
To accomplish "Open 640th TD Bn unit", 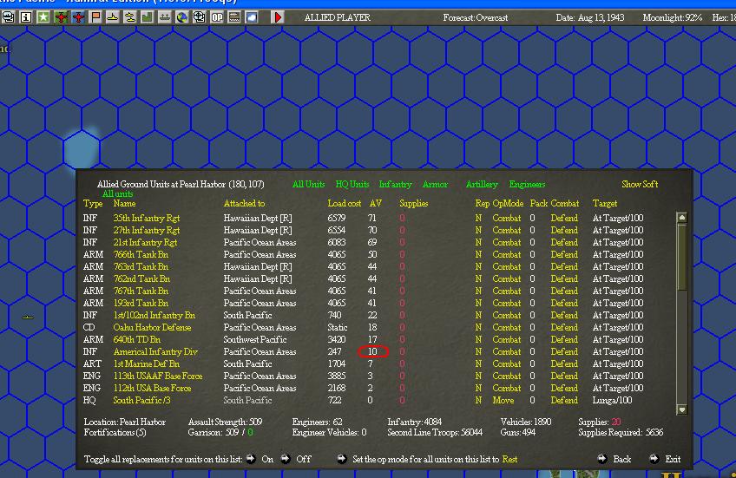I will 137,339.
